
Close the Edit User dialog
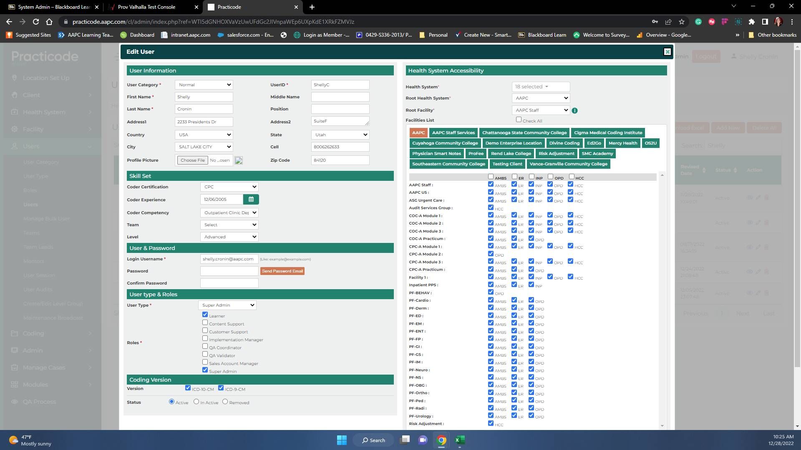[x=667, y=52]
